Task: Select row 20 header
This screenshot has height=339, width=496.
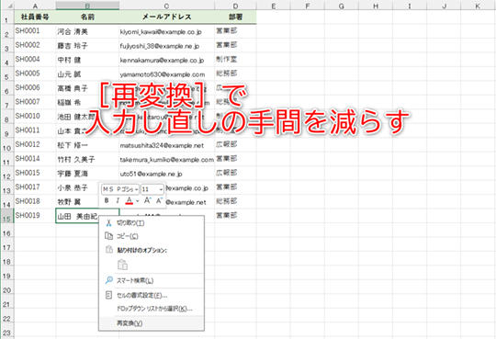Action: [7, 287]
